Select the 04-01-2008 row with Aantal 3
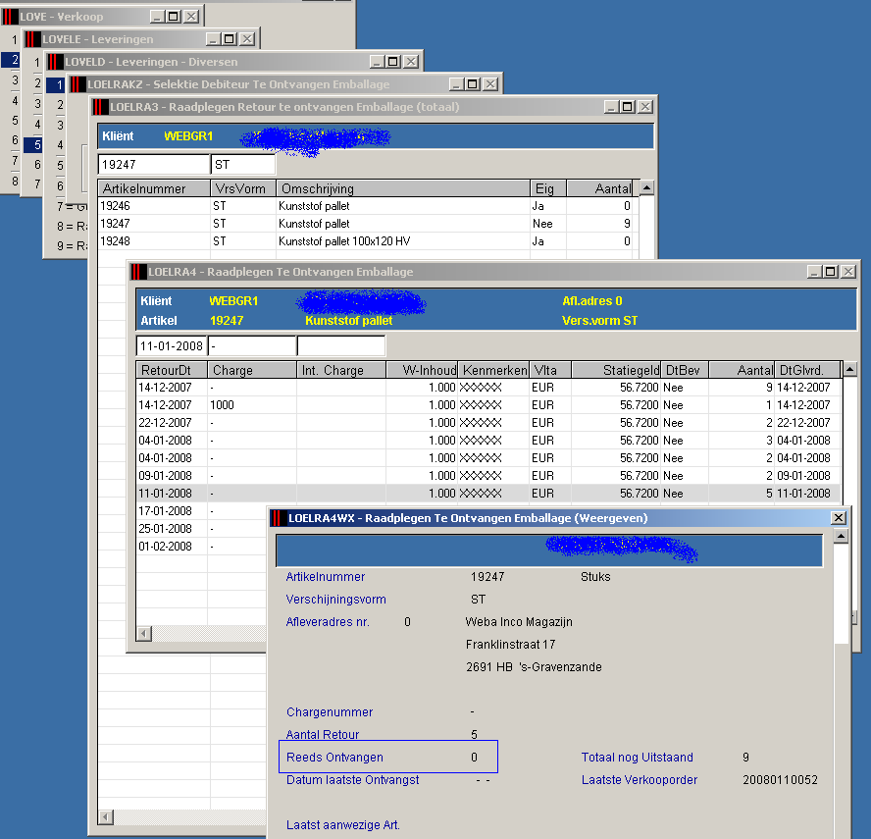 coord(488,441)
